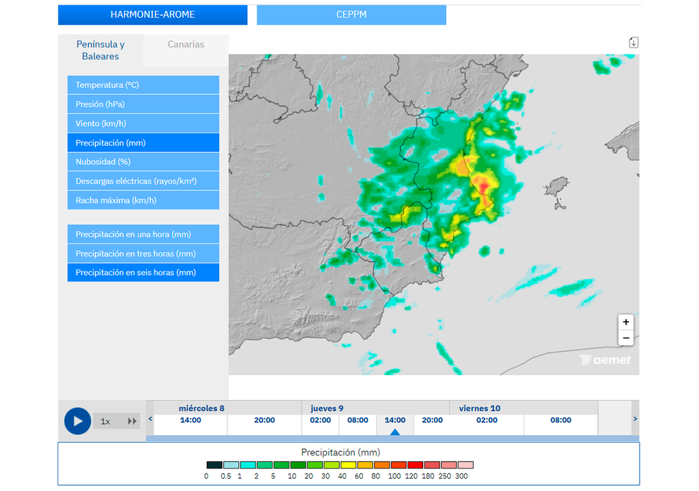Image resolution: width=699 pixels, height=491 pixels.
Task: Play the forecast animation
Action: click(78, 421)
